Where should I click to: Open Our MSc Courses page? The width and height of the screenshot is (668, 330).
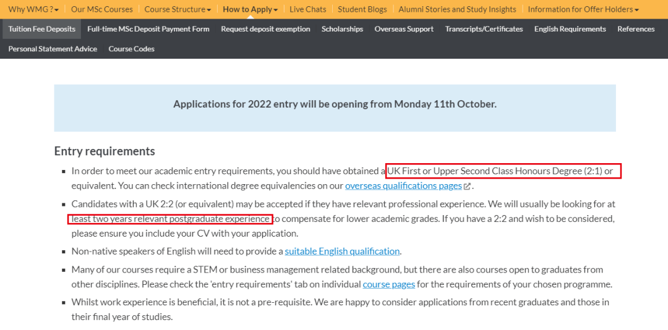101,9
